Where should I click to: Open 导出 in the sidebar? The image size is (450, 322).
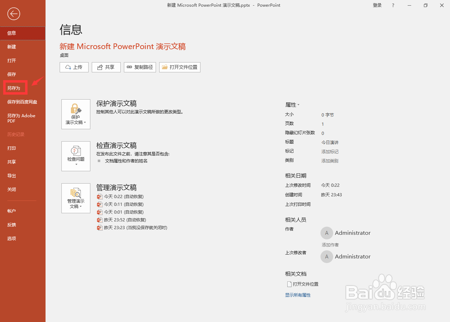tap(23, 176)
